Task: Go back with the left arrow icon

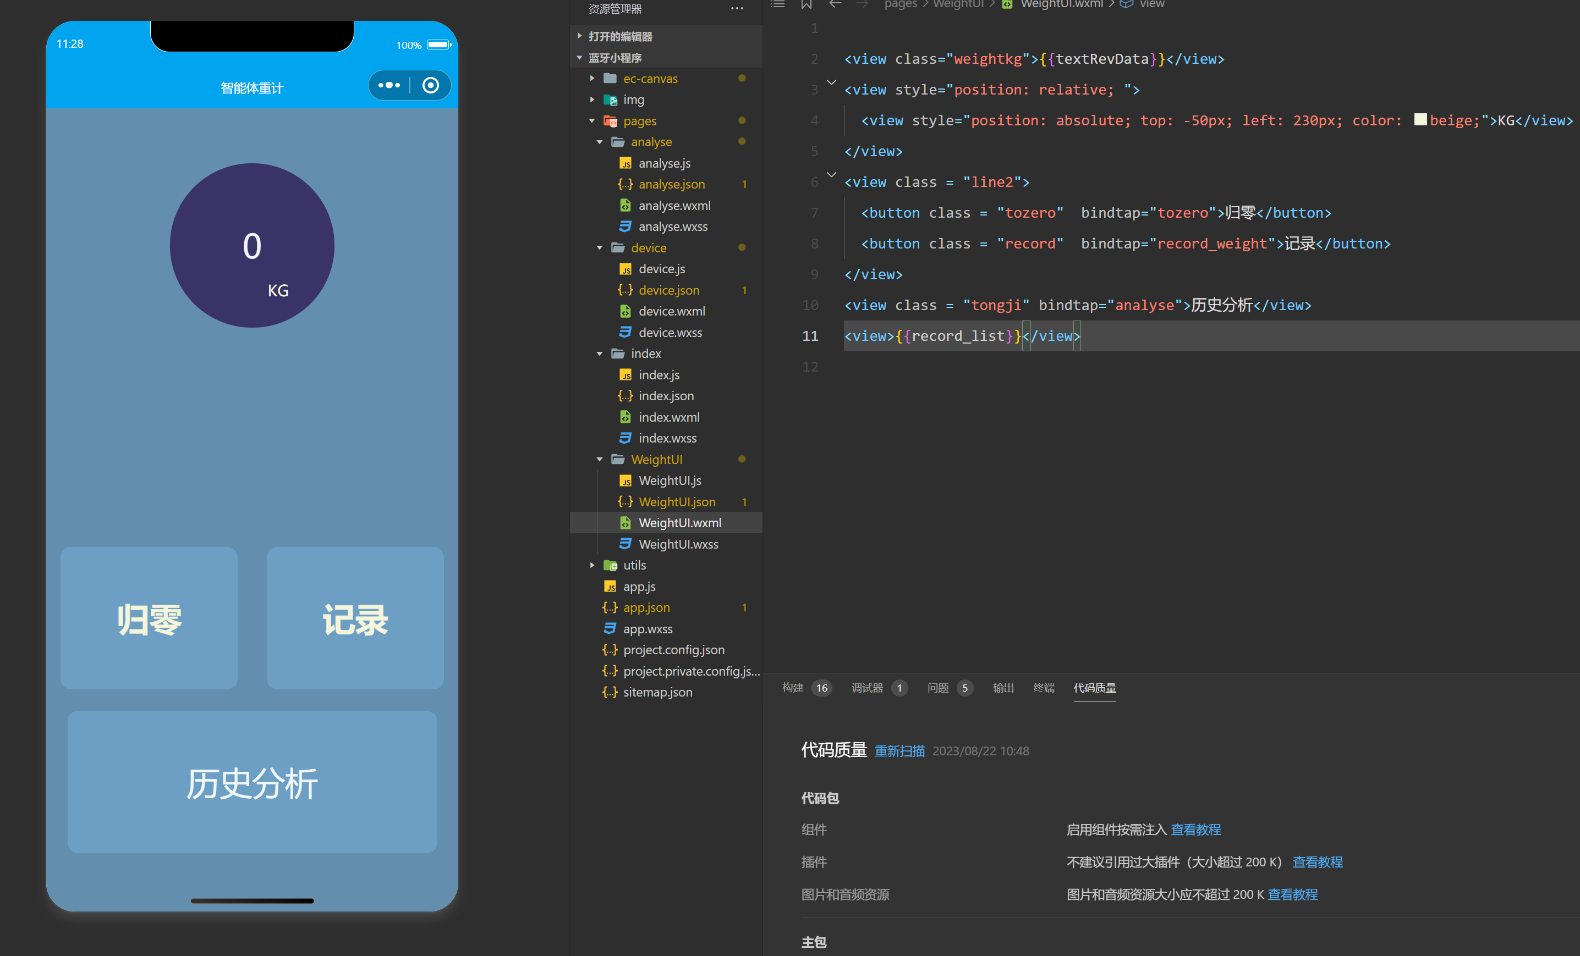Action: pos(835,4)
